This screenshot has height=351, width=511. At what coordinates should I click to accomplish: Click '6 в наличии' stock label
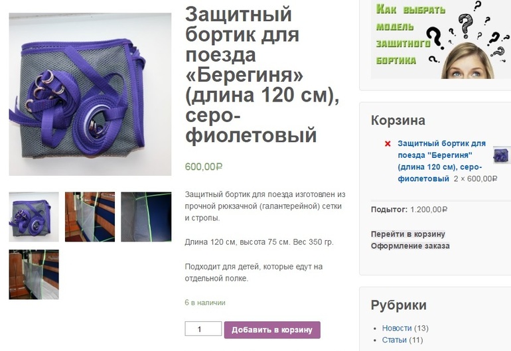click(205, 303)
